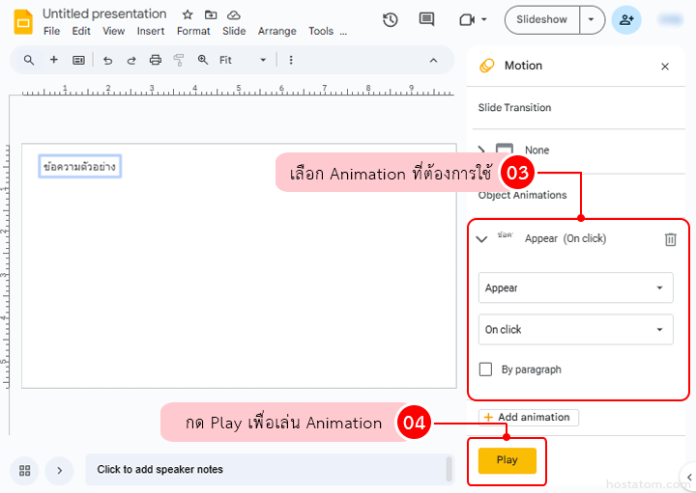Screen dimensions: 696x493
Task: Open the Format menu
Action: [193, 31]
